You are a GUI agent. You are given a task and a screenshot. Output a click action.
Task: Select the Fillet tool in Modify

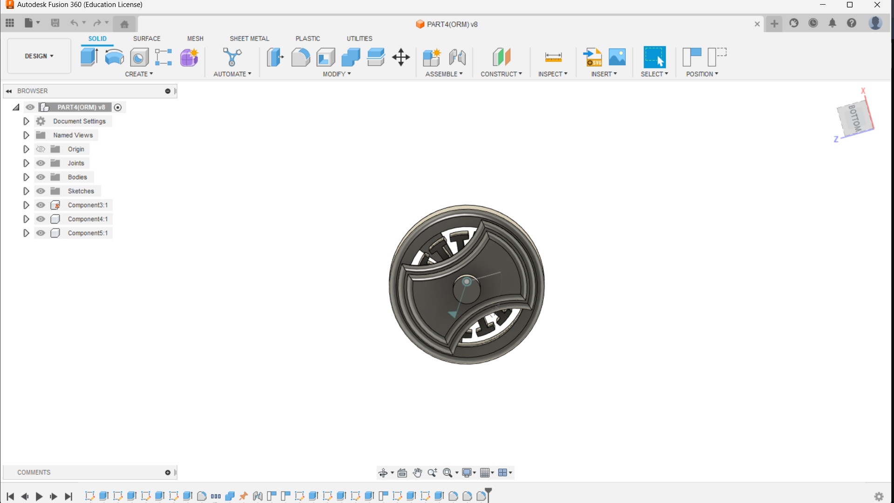pyautogui.click(x=300, y=57)
